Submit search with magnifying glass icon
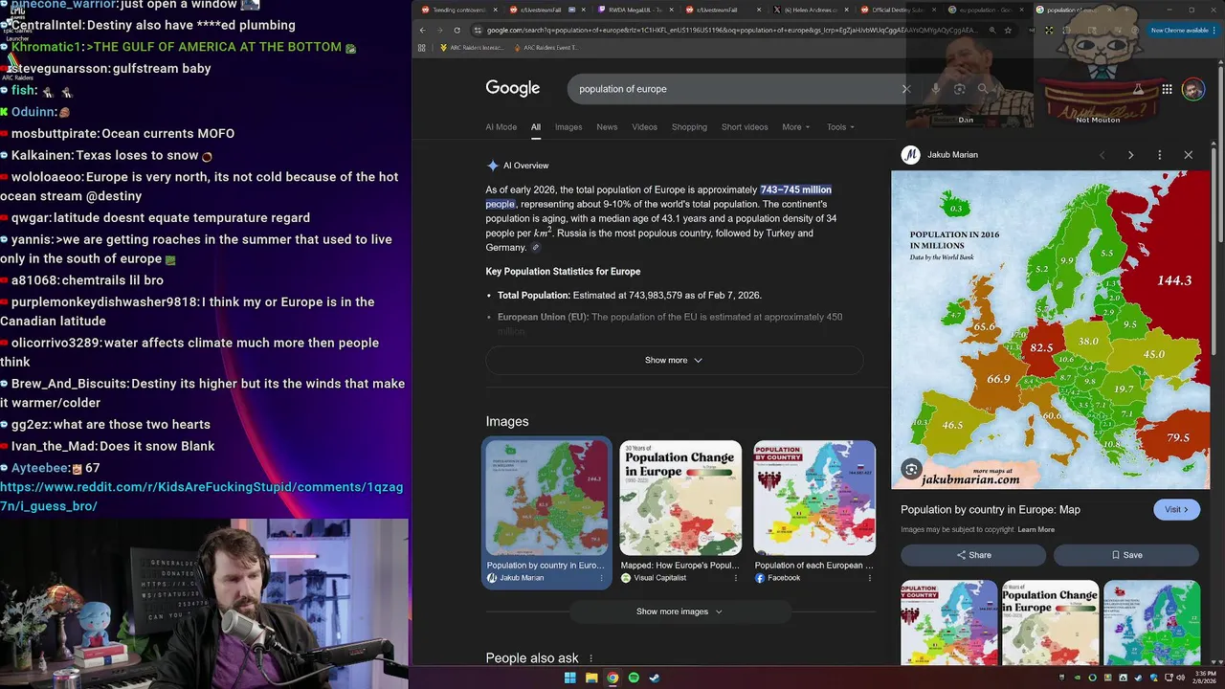 pyautogui.click(x=983, y=89)
